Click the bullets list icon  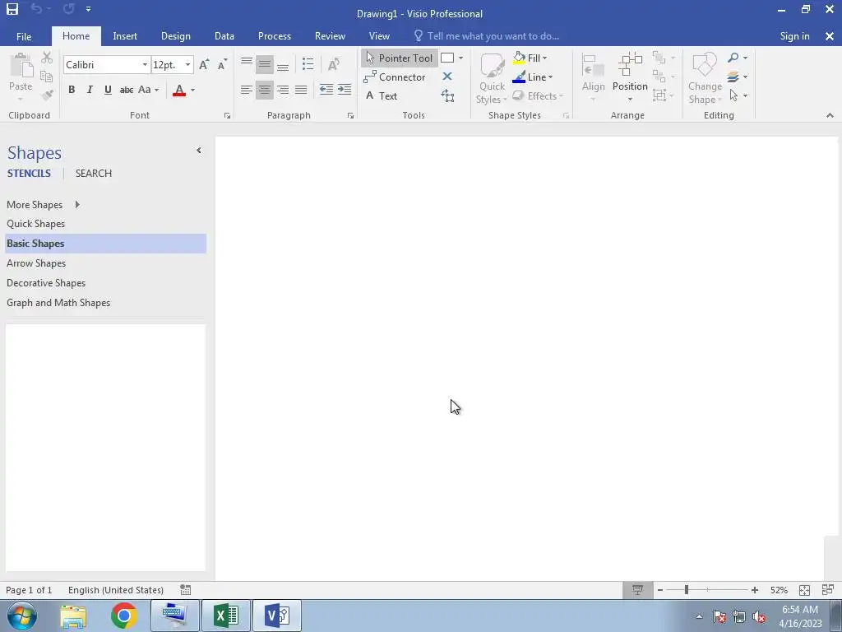[x=308, y=64]
